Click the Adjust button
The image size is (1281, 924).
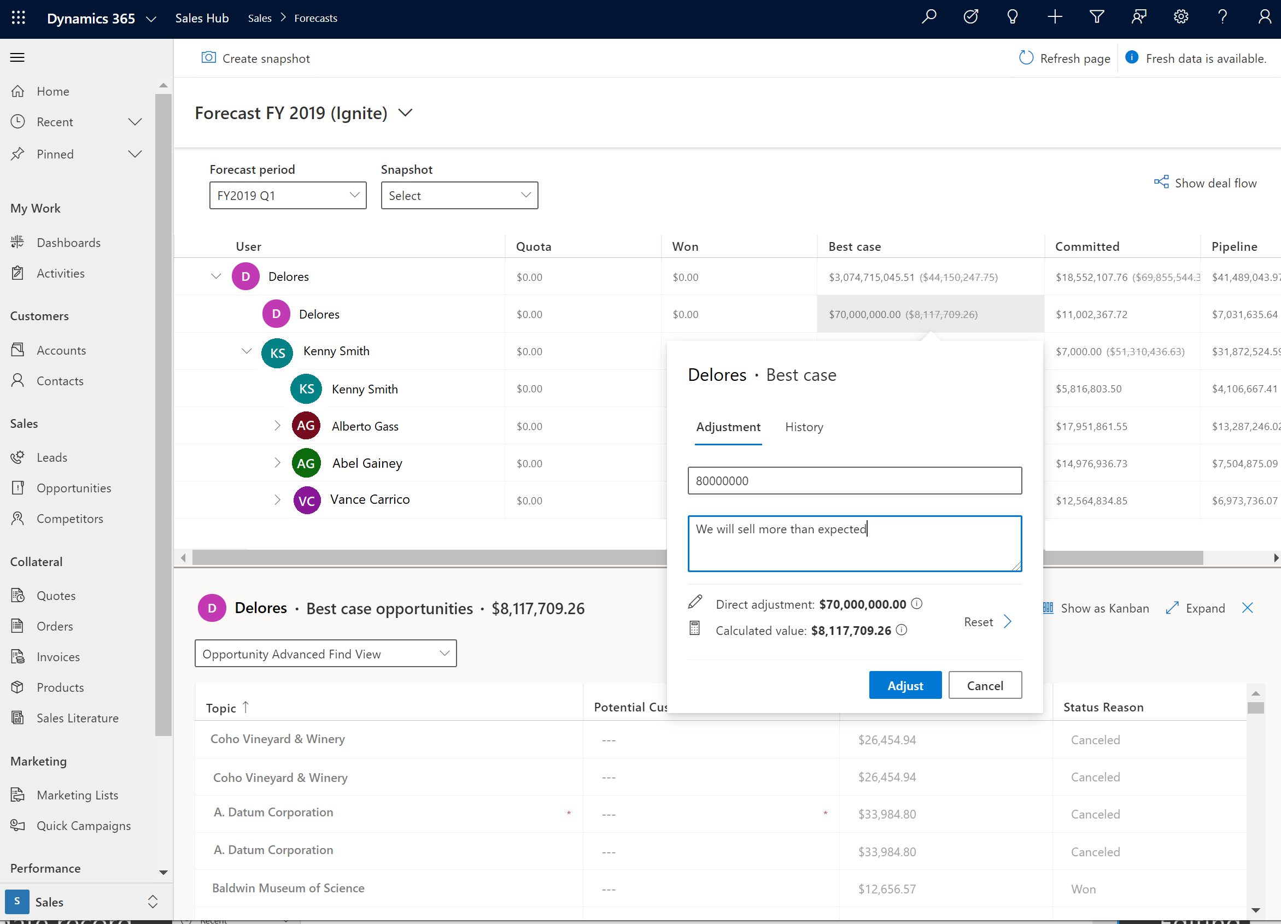(903, 685)
